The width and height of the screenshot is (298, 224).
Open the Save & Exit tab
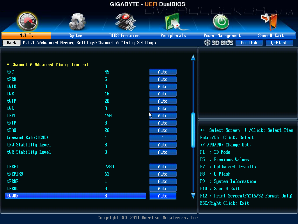(271, 35)
